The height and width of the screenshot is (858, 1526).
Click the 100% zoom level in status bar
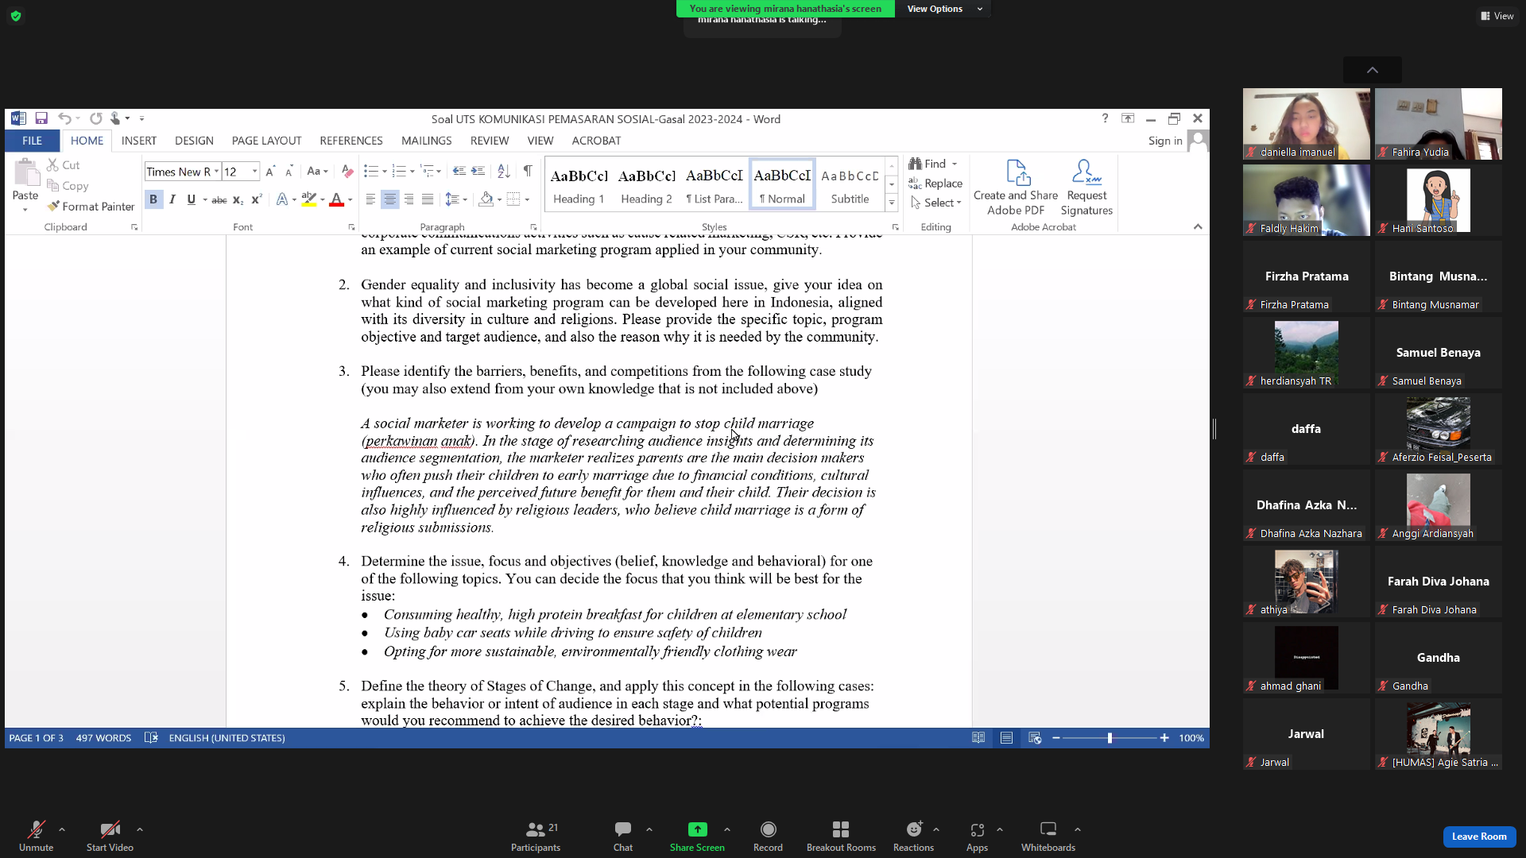[1191, 738]
